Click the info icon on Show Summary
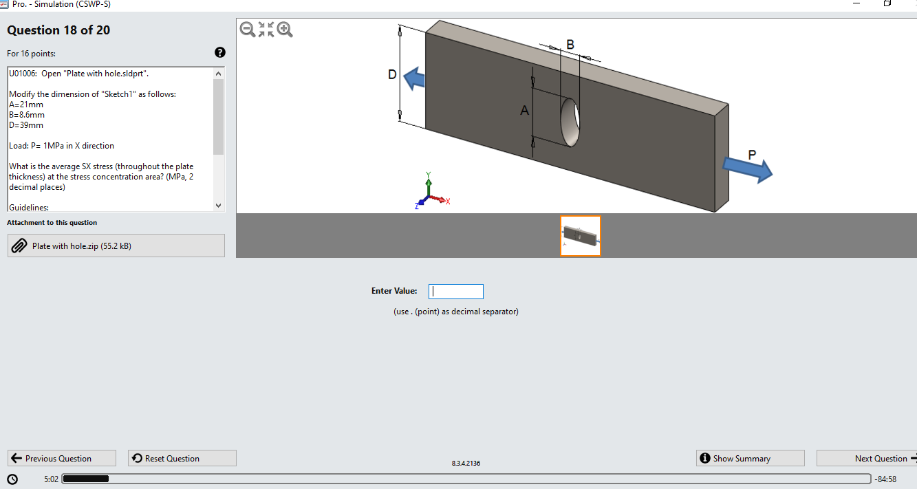 [704, 457]
